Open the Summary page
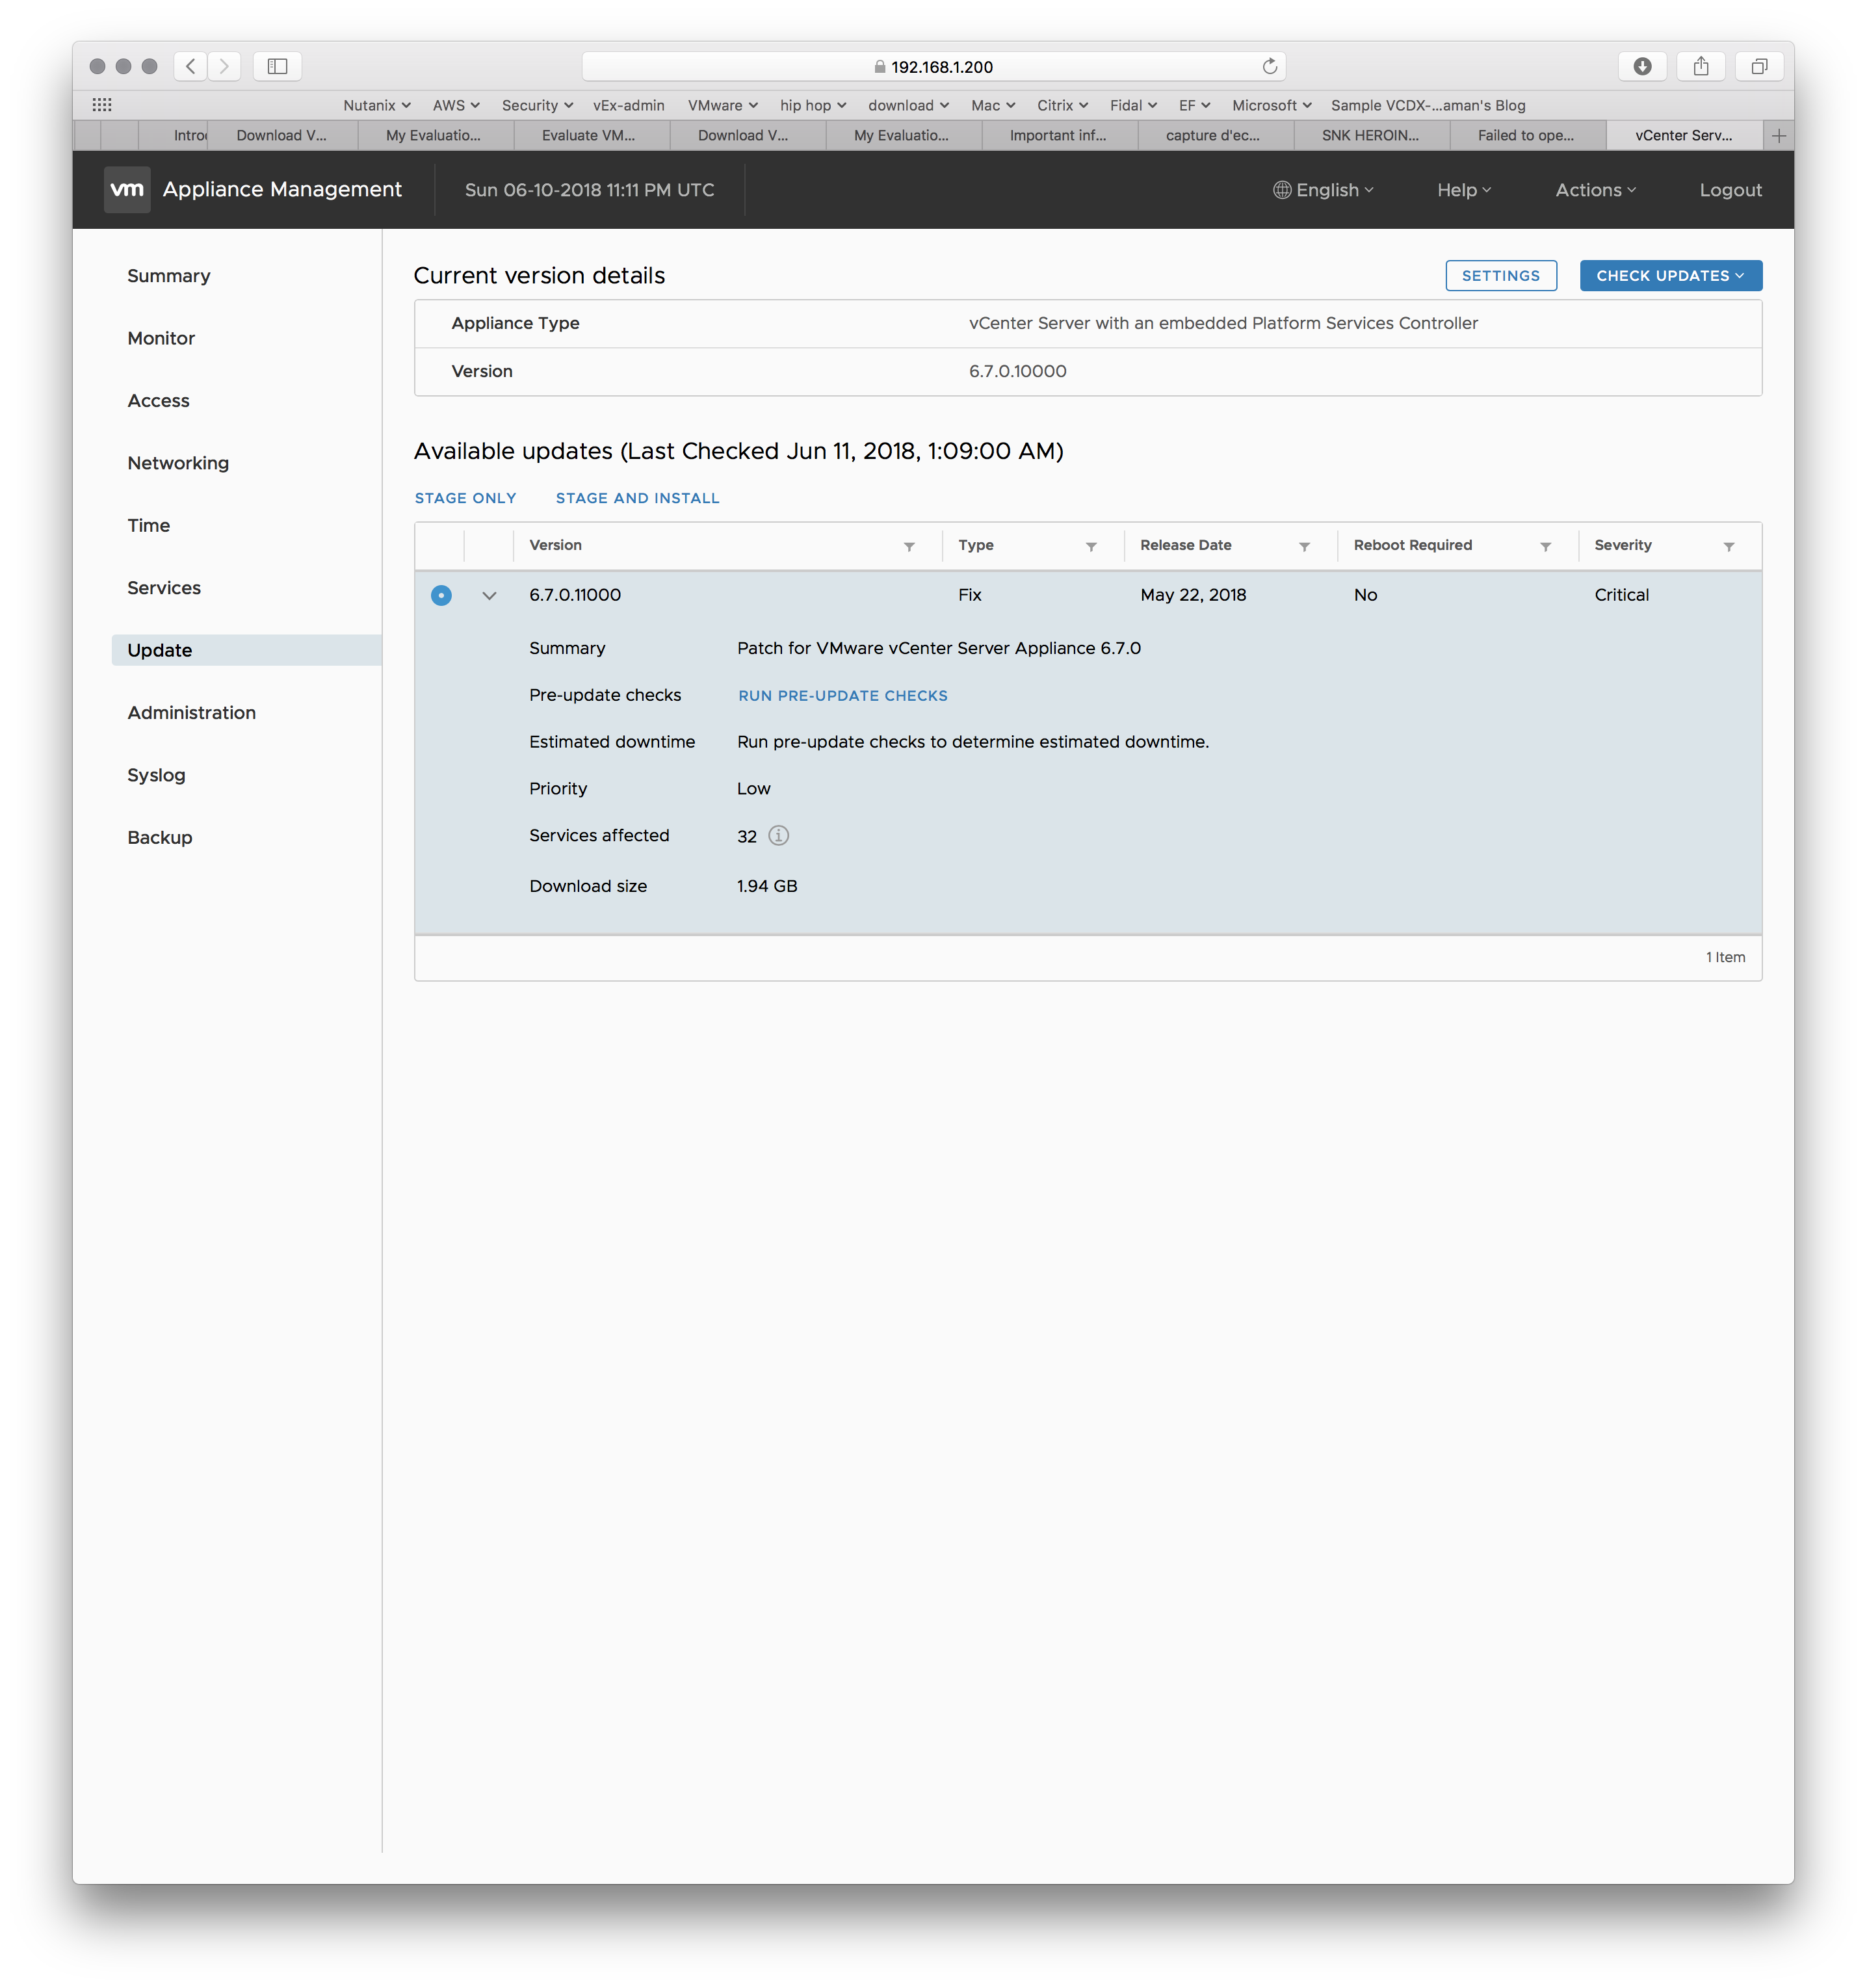1867x1988 pixels. pyautogui.click(x=168, y=276)
